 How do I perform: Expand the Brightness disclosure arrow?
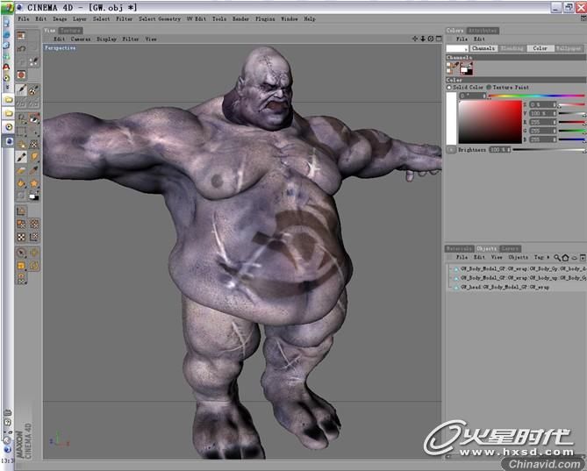tap(450, 150)
